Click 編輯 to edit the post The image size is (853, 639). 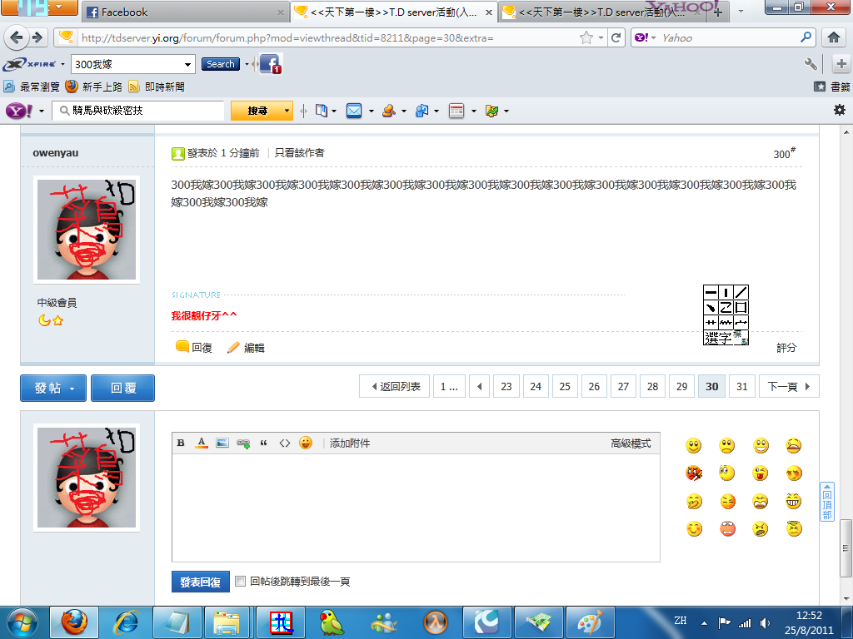[x=247, y=348]
